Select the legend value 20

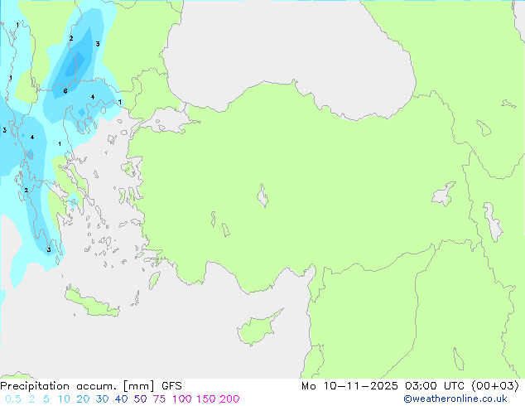click(x=83, y=399)
